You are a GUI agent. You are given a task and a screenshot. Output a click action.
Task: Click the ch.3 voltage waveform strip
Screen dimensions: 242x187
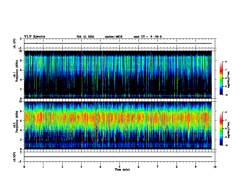[119, 157]
